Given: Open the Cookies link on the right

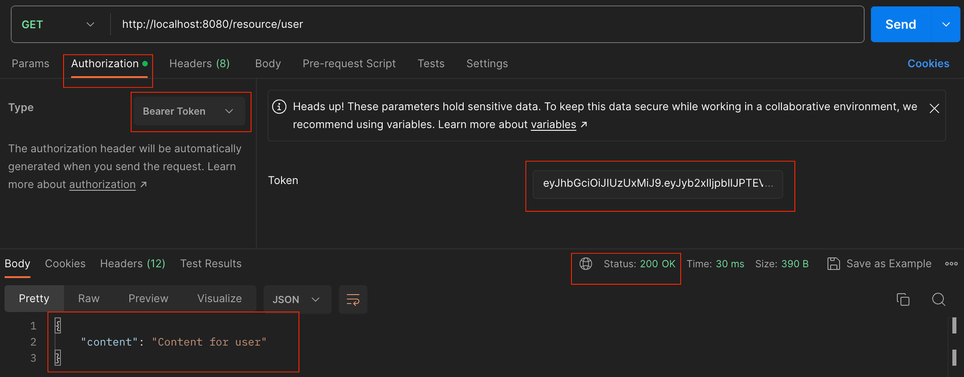Looking at the screenshot, I should tap(928, 64).
